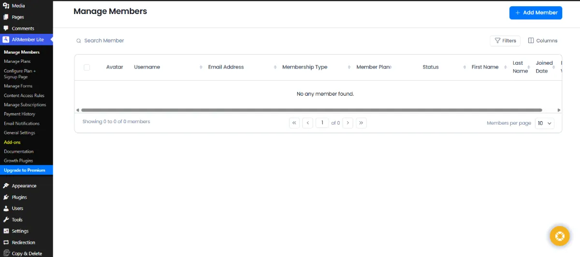Open Manage Plans in ARMember menu
Image resolution: width=580 pixels, height=257 pixels.
pos(17,61)
